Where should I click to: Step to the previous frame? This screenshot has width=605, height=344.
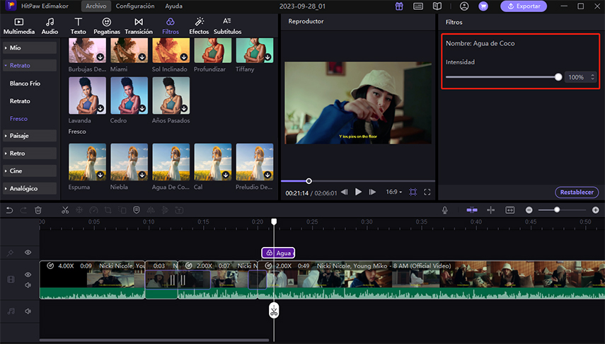click(344, 192)
